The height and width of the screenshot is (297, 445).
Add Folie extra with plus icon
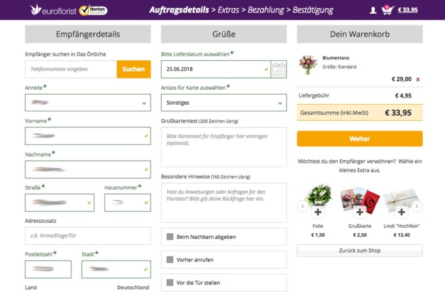pos(318,212)
